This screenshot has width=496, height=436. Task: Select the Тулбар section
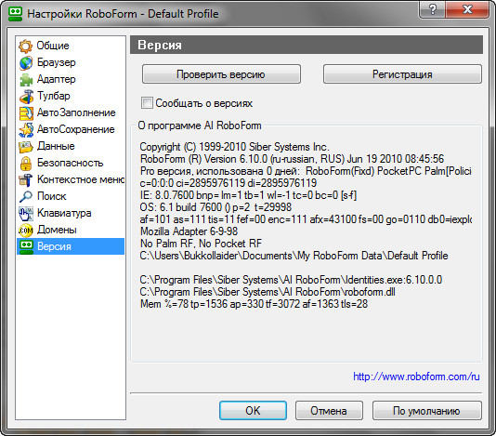click(54, 96)
